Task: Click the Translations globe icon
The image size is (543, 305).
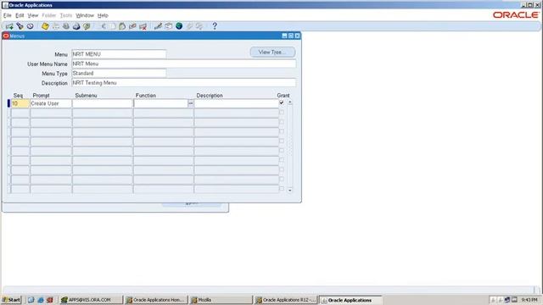Action: [179, 26]
